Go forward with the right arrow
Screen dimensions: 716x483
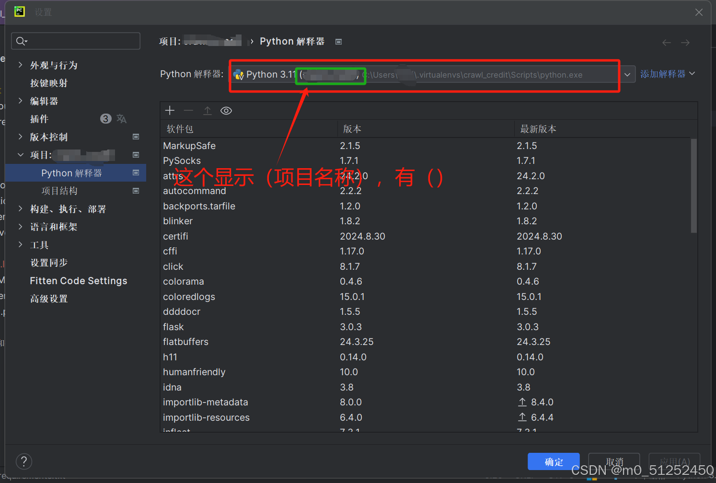685,43
